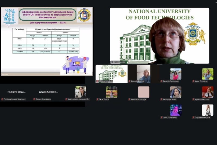Click the 'Таня Кравченко' name label

[x=170, y=118]
